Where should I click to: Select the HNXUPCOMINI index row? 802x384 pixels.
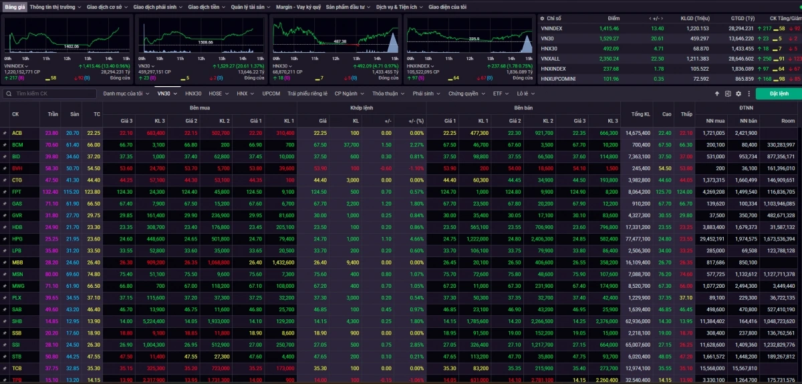[x=670, y=78]
